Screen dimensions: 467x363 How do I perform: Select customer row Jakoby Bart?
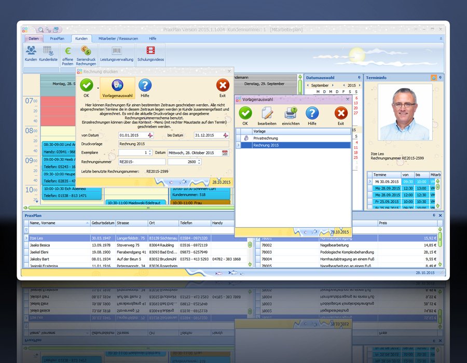[135, 259]
